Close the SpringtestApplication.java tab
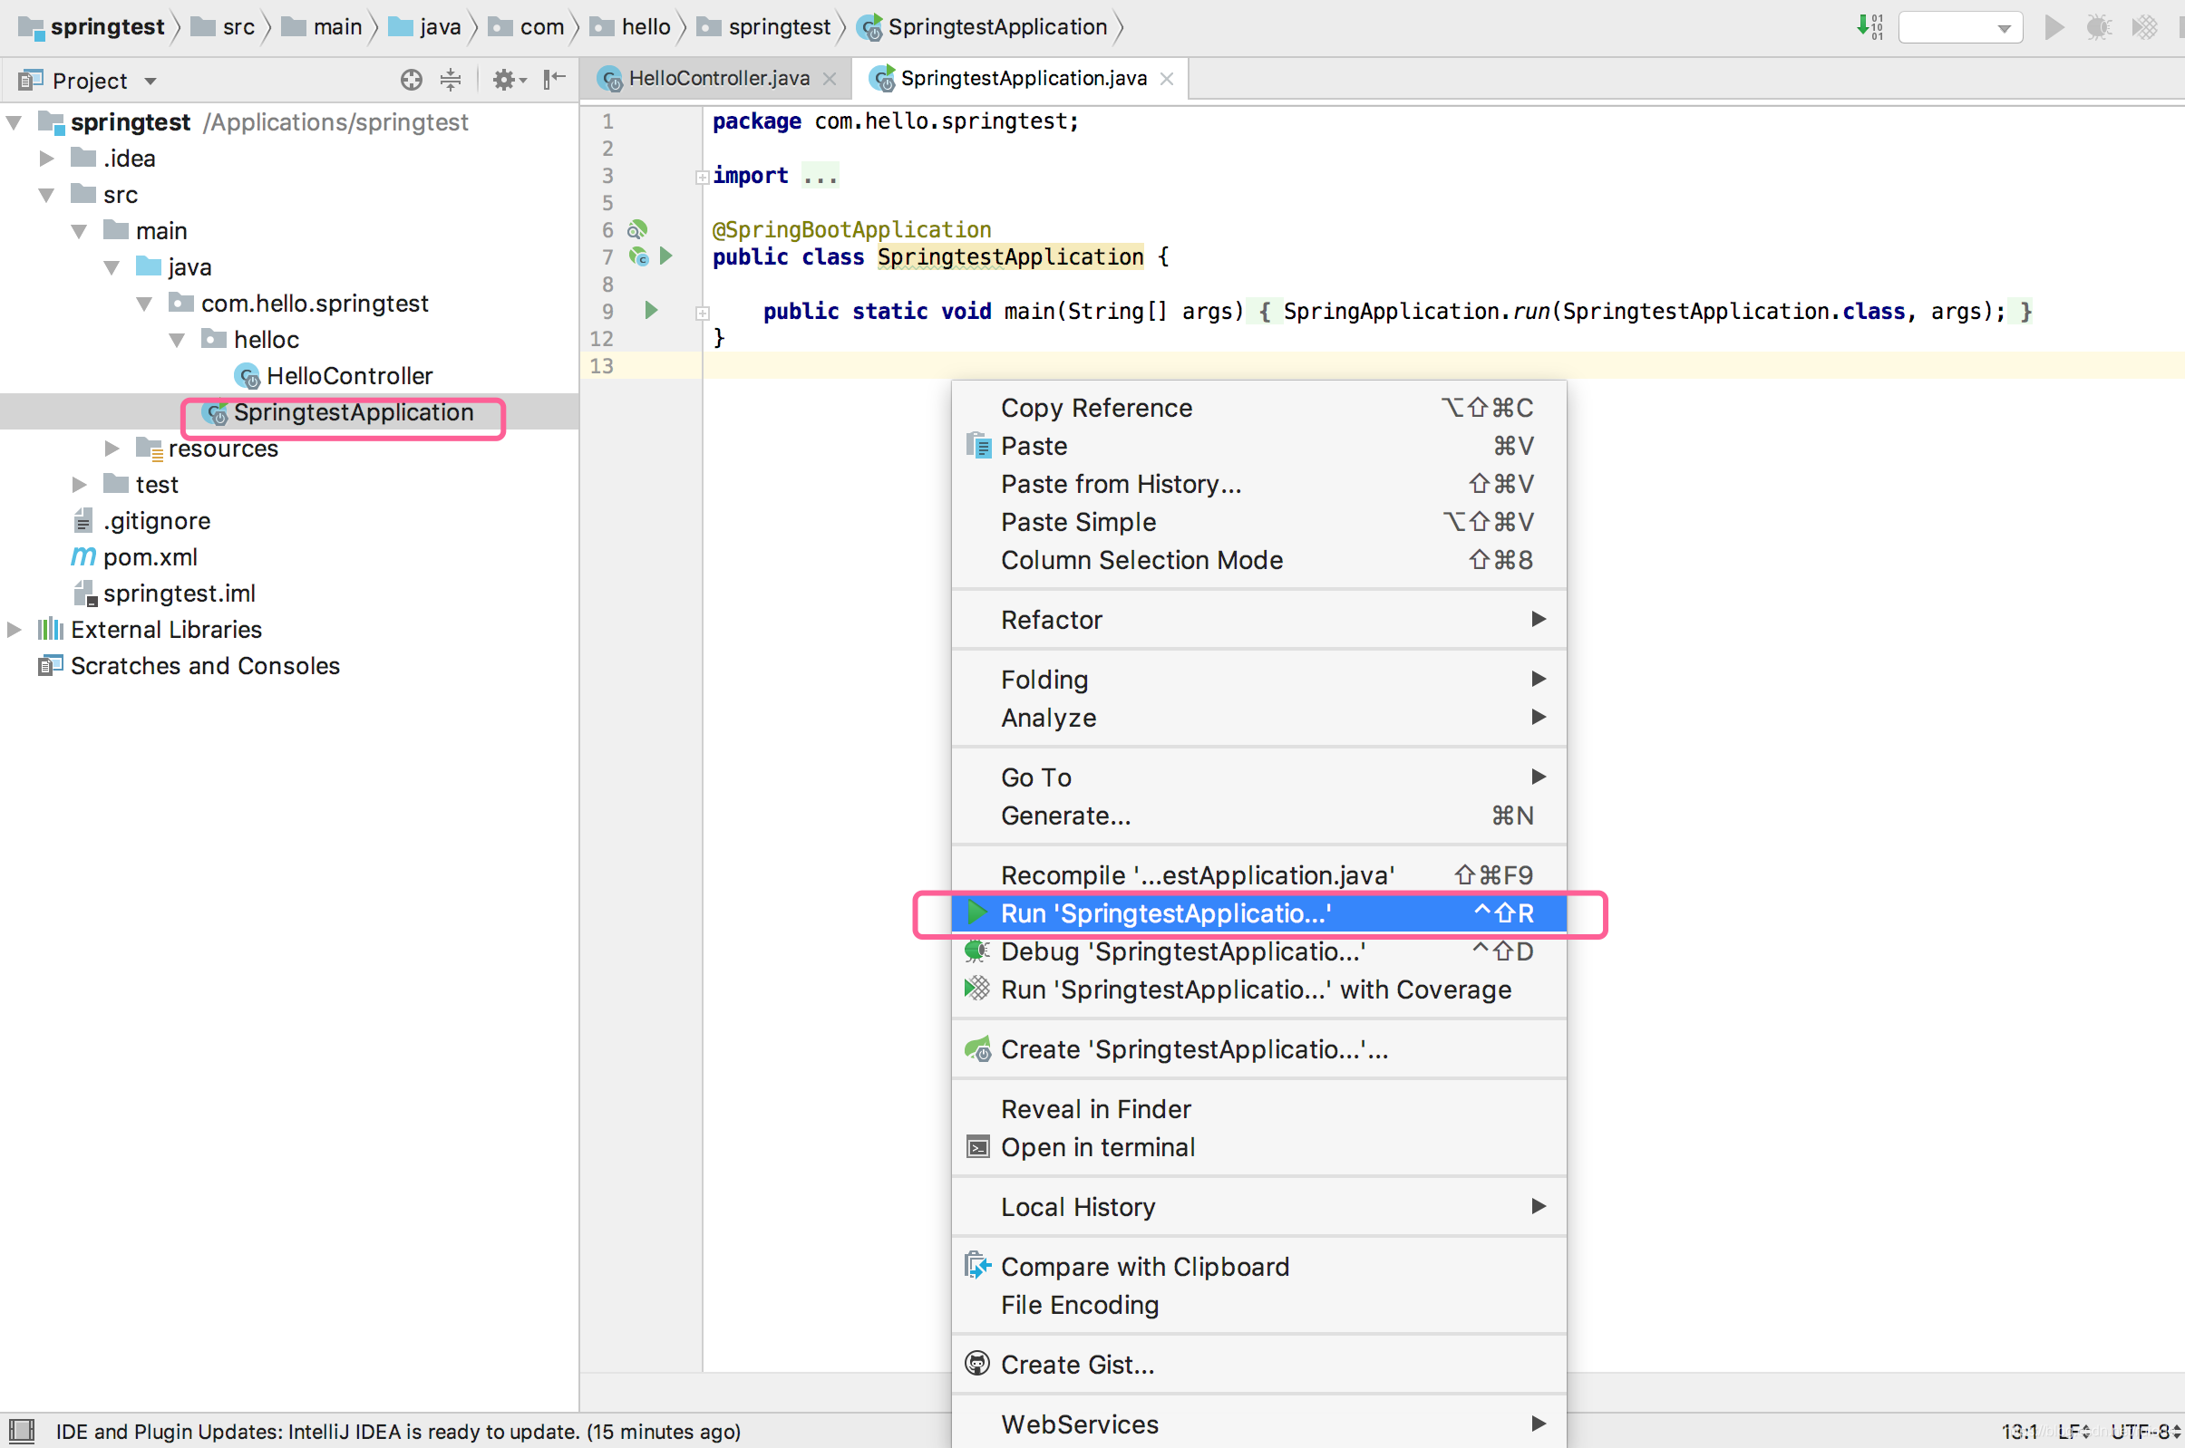Viewport: 2185px width, 1448px height. [x=1167, y=80]
